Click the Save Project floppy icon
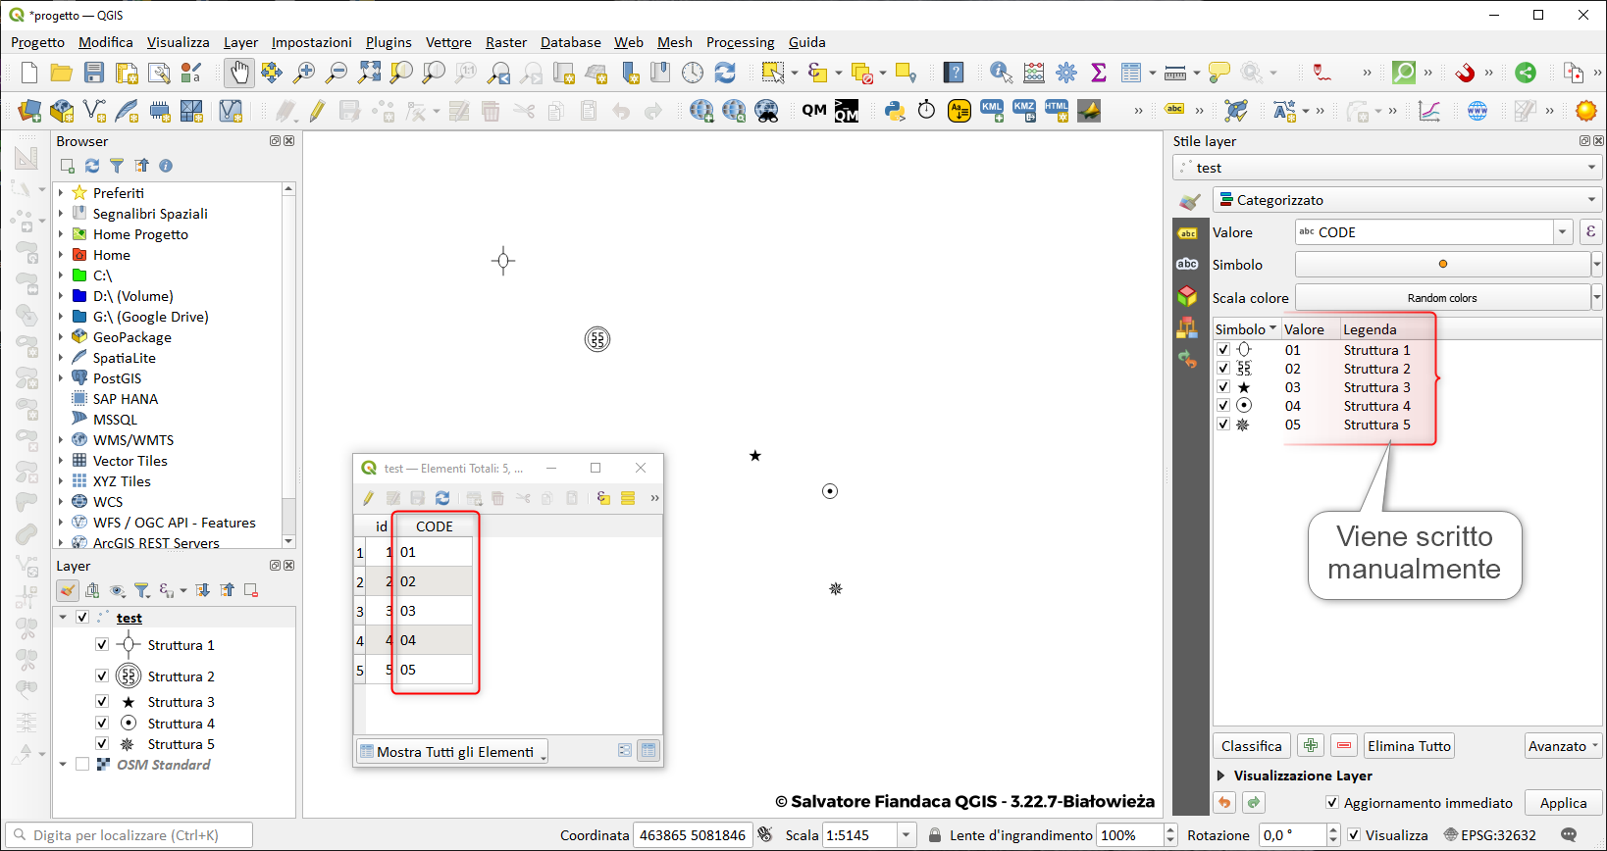The width and height of the screenshot is (1607, 851). 94,73
